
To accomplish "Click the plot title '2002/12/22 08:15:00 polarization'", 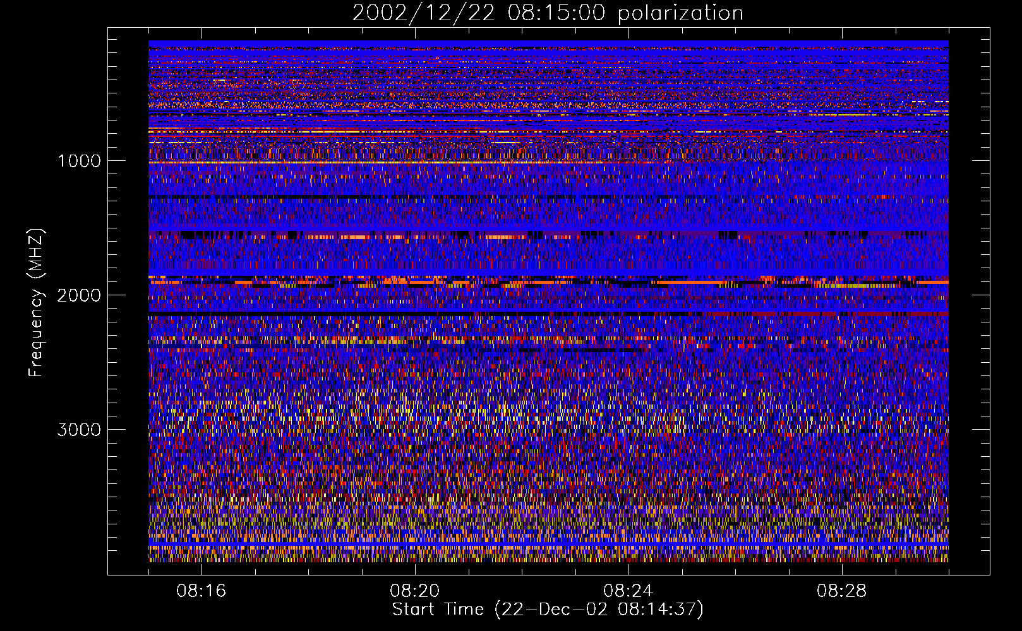I will pyautogui.click(x=548, y=13).
